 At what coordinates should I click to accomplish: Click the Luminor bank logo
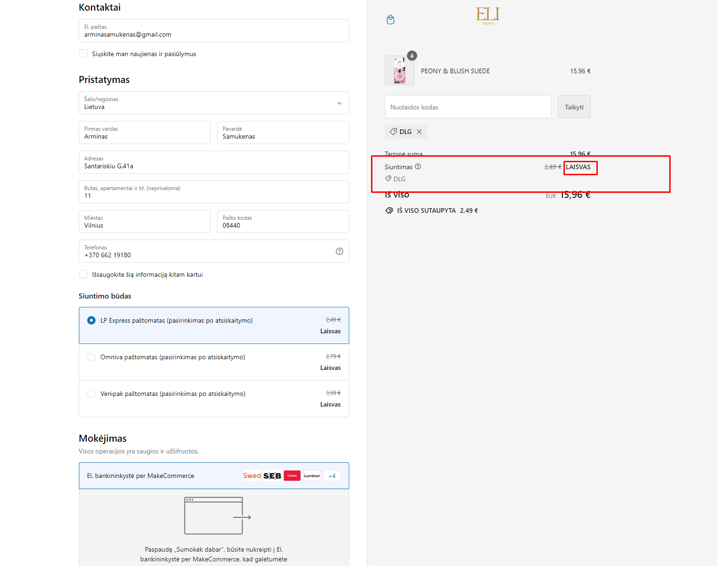[312, 476]
